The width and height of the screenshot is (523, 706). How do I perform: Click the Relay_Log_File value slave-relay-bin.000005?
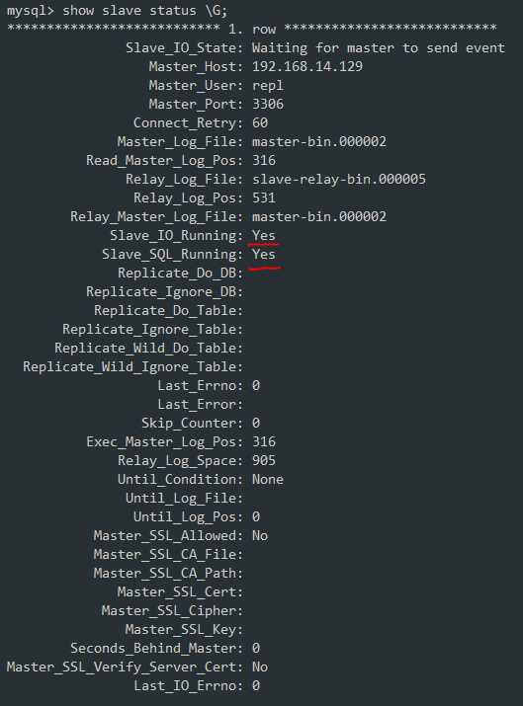coord(338,179)
